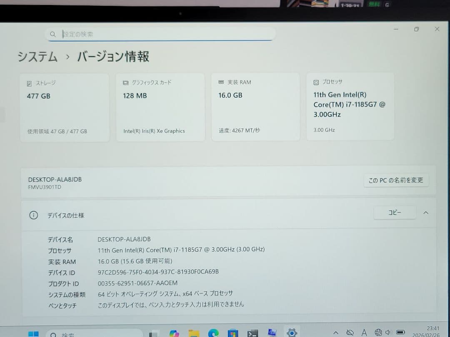
Task: Click the processor chip icon
Action: [316, 82]
